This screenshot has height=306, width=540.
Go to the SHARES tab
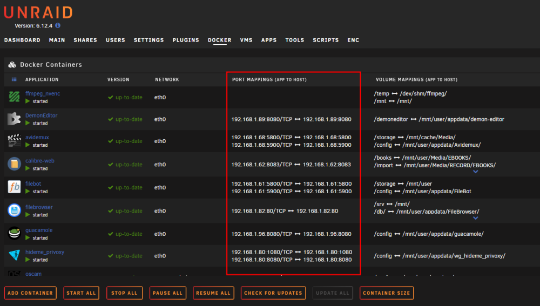click(x=85, y=40)
